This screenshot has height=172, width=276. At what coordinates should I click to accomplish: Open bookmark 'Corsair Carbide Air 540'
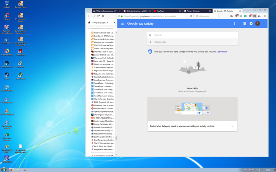coord(103,124)
